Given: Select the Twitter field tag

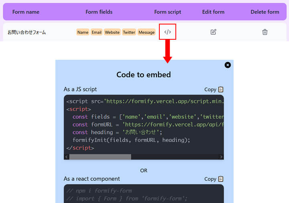Looking at the screenshot, I should click(129, 32).
